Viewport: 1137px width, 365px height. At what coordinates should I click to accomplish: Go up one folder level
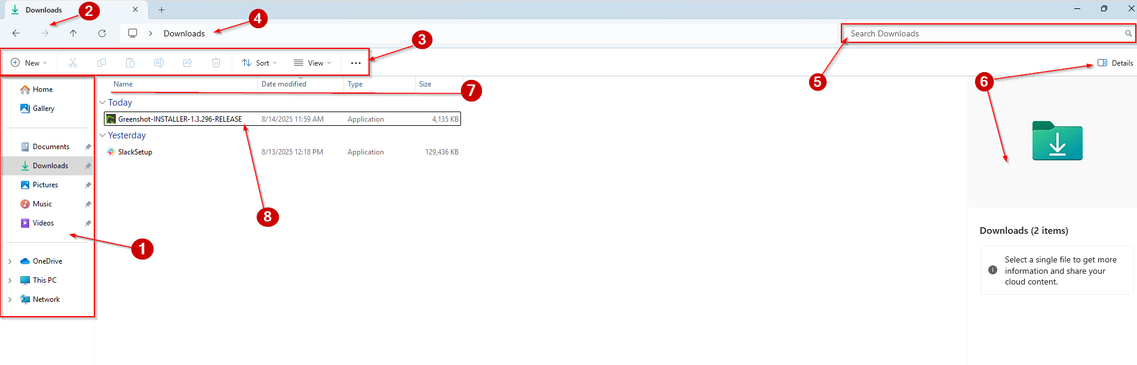coord(73,33)
